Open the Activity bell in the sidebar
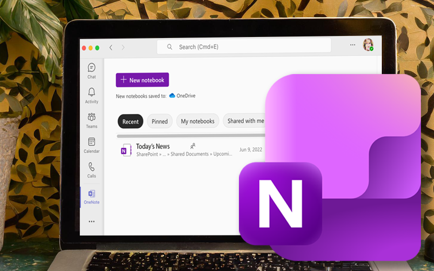 click(x=92, y=96)
